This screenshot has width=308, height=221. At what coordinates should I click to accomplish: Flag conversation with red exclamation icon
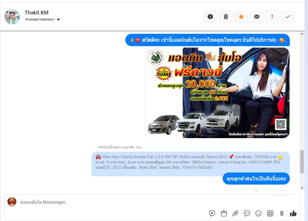click(x=272, y=17)
